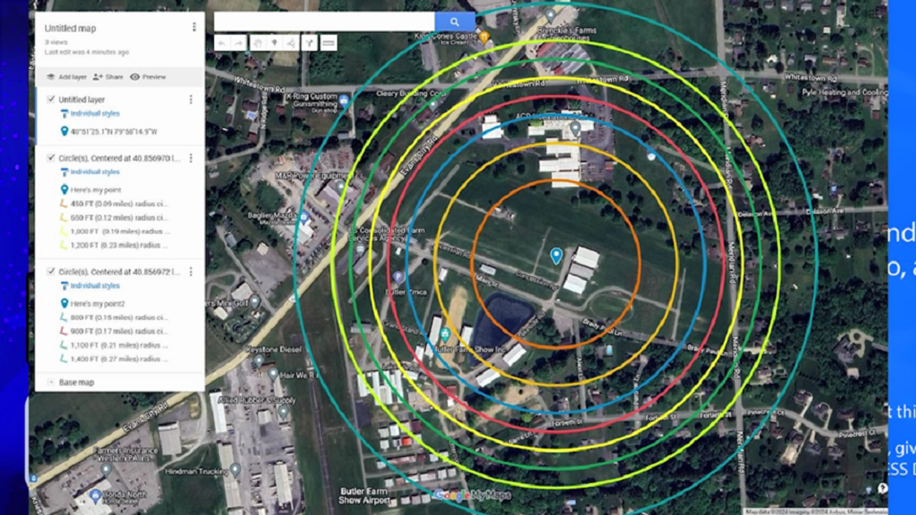This screenshot has width=916, height=515.
Task: Uncheck the Untitled layer checkbox
Action: [51, 99]
